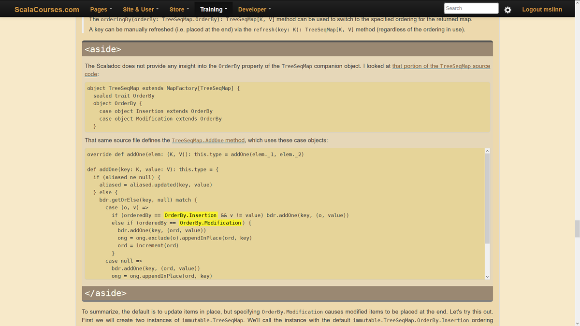This screenshot has height=326, width=580.
Task: Open the Training menu tab
Action: coord(214,9)
